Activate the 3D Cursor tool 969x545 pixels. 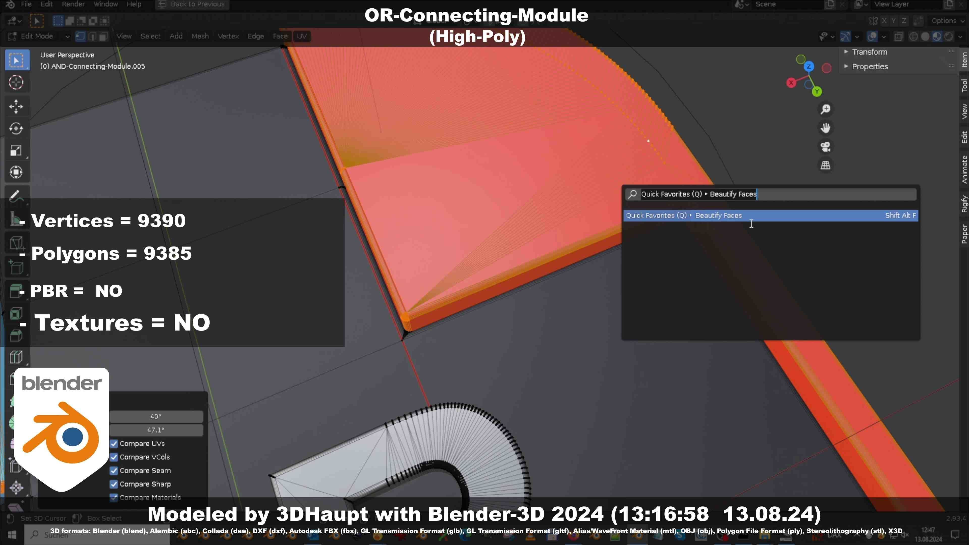(x=16, y=82)
